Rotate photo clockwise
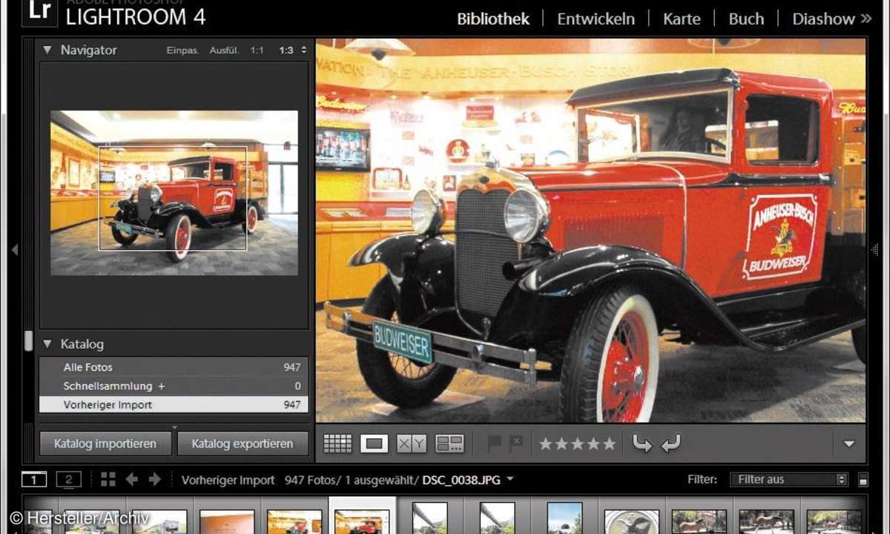Viewport: 890px width, 534px height. coord(670,444)
